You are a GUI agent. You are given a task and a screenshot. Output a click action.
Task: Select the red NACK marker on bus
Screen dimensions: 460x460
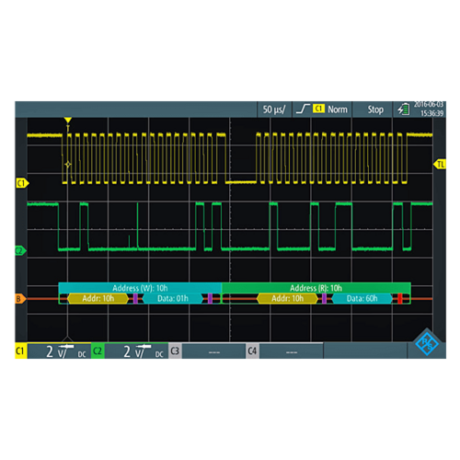(400, 299)
